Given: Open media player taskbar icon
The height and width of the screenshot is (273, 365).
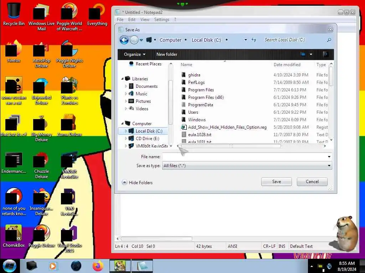Looking at the screenshot, I should [x=53, y=266].
